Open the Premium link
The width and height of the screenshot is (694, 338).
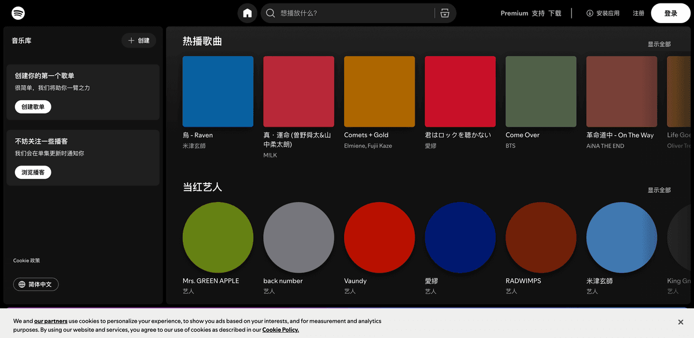[514, 13]
